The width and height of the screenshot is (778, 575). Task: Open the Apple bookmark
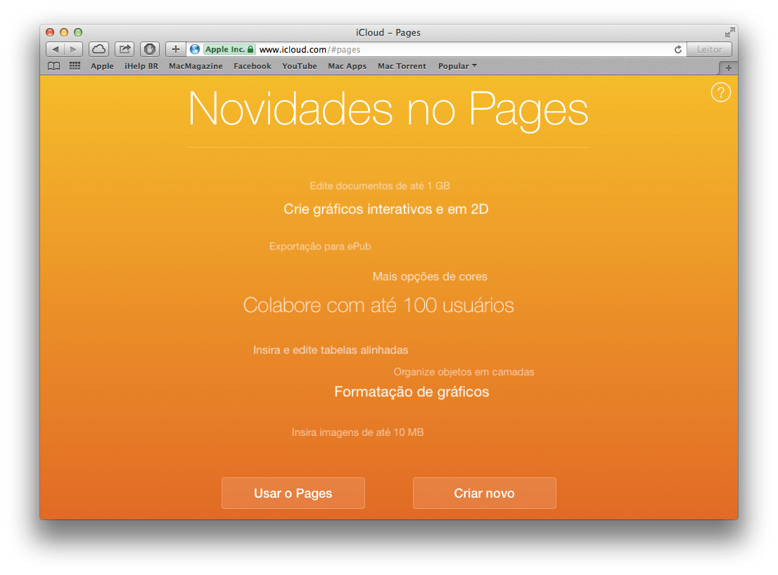pyautogui.click(x=102, y=66)
